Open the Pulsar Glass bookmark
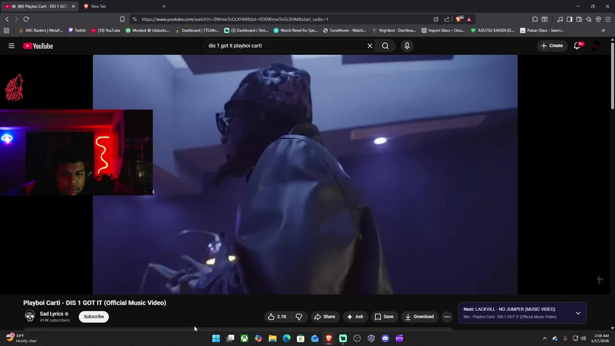Image resolution: width=615 pixels, height=346 pixels. tap(541, 30)
